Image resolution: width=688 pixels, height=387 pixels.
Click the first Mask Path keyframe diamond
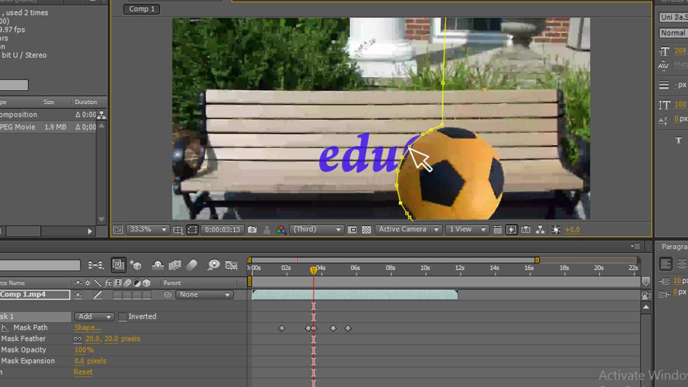[282, 328]
